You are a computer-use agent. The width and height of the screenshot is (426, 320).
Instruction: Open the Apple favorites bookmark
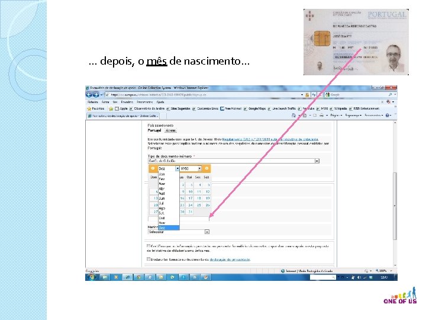click(121, 108)
